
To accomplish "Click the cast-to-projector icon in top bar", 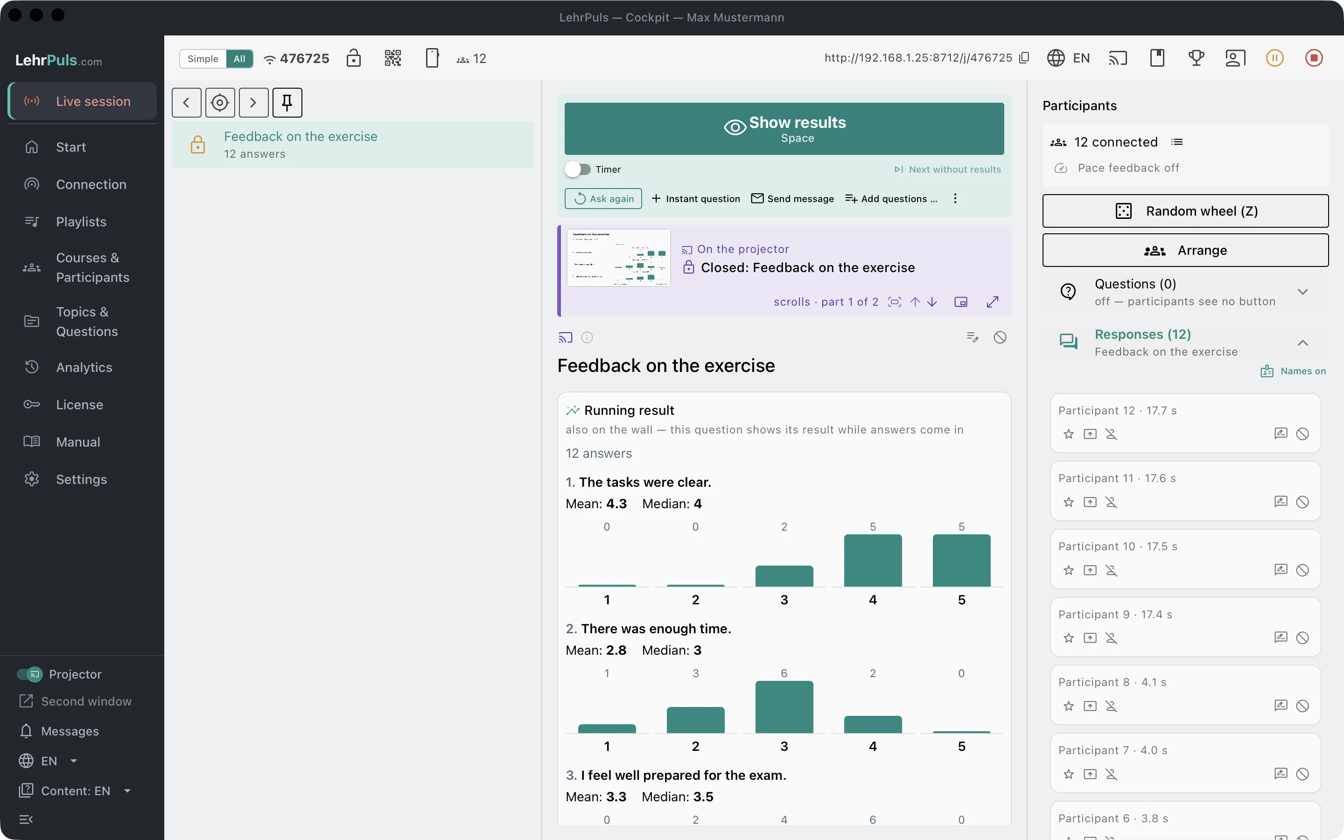I will 1118,58.
